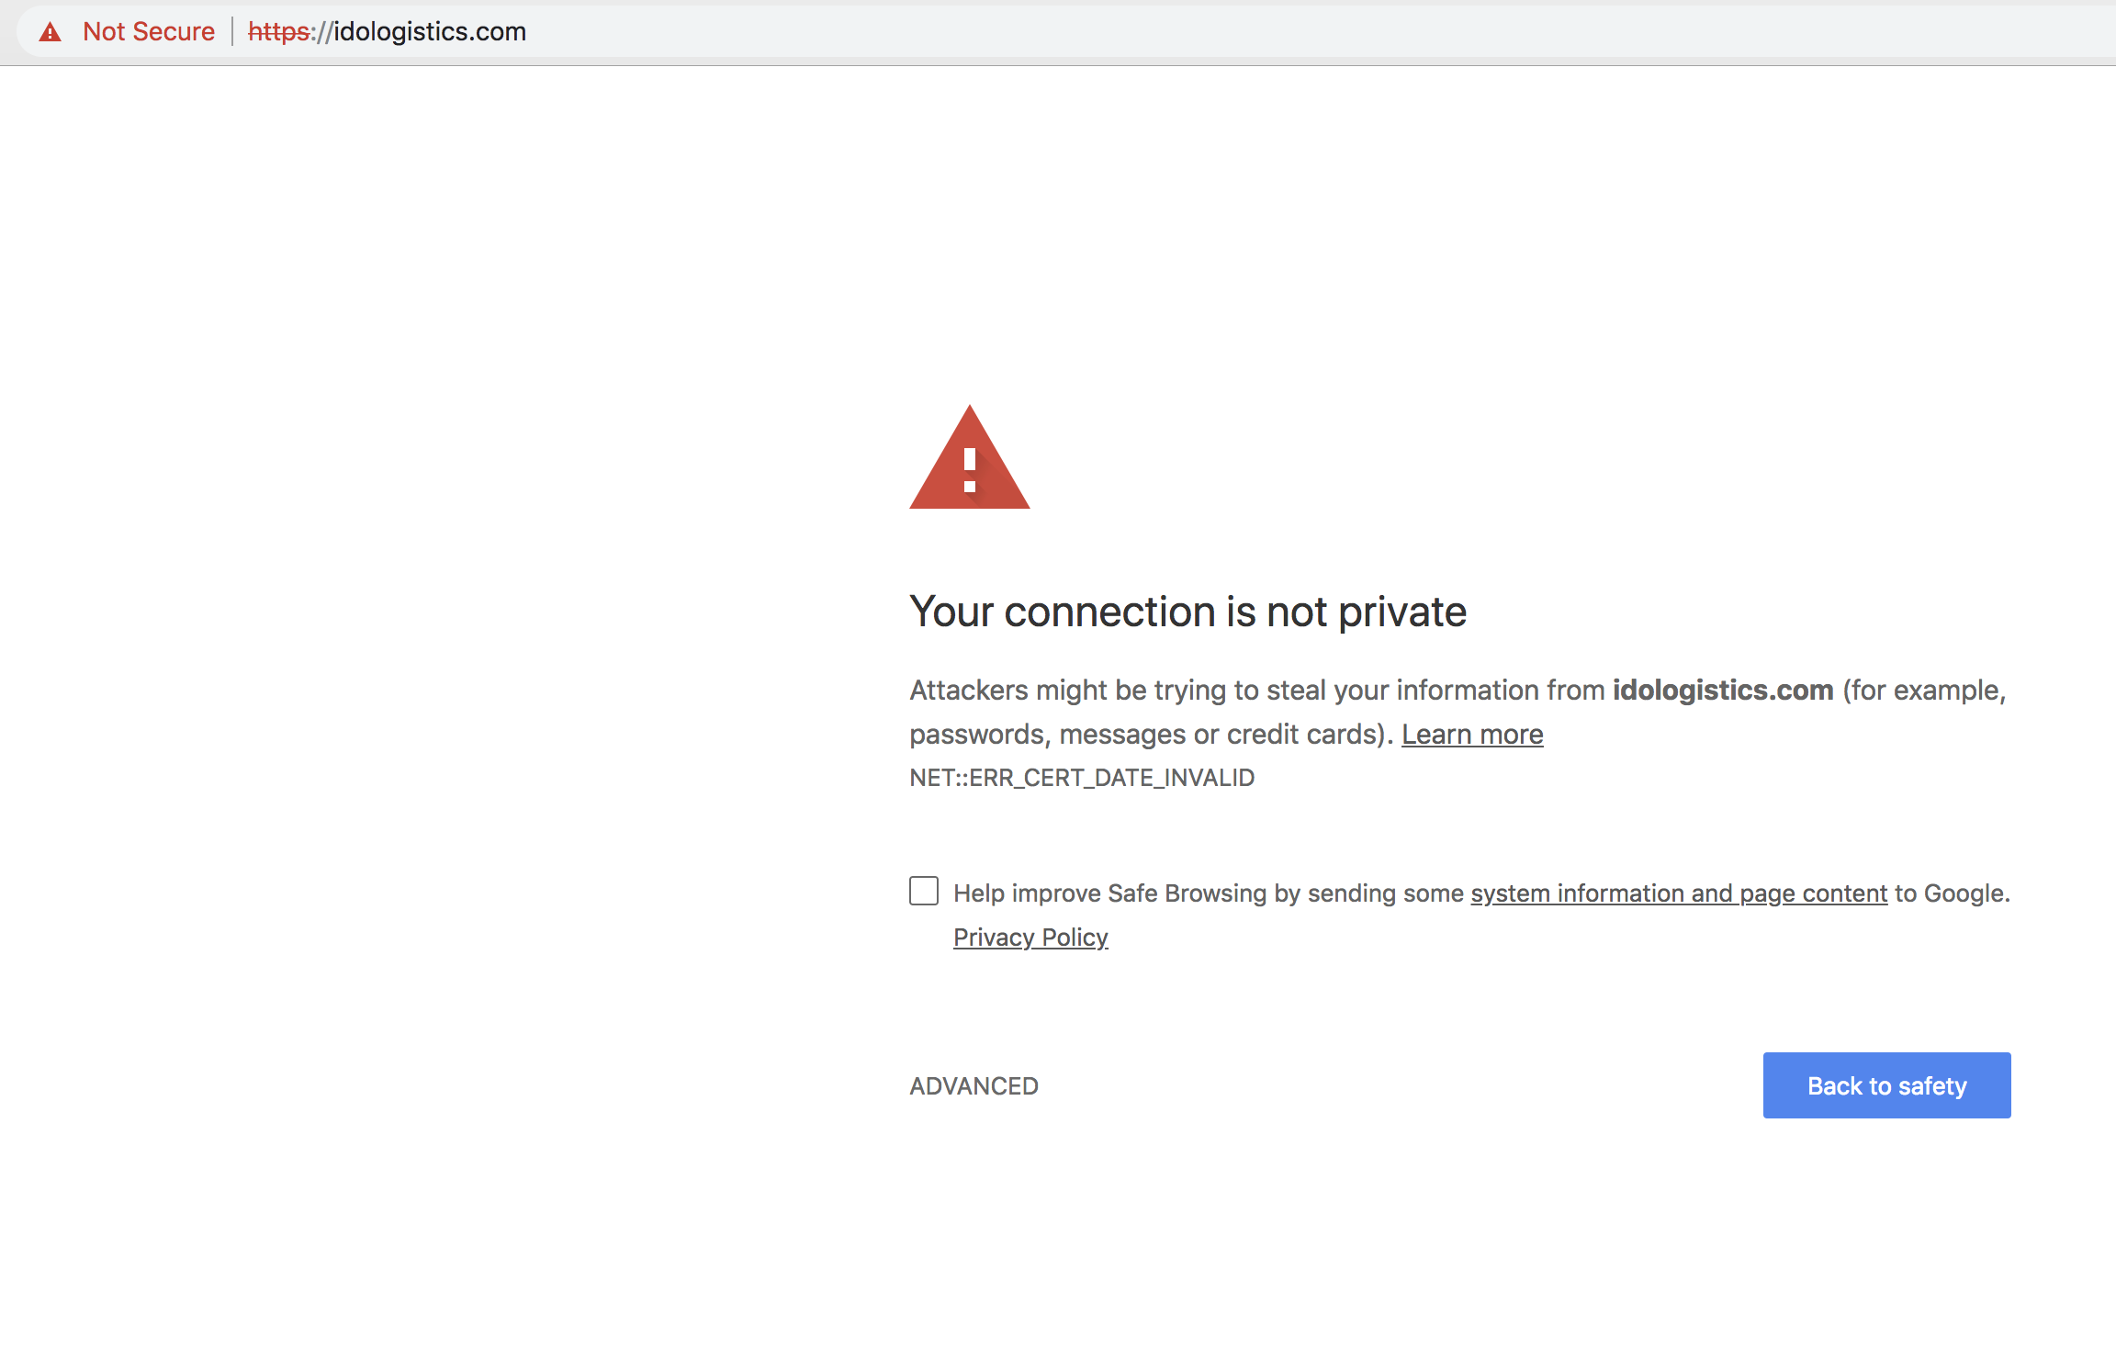The image size is (2116, 1348).
Task: Click empty space in the address bar
Action: 1286,32
